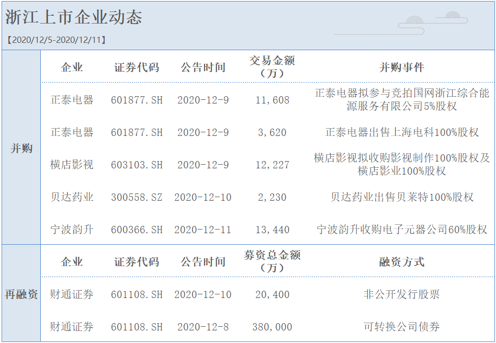Image resolution: width=496 pixels, height=343 pixels.
Task: Click 财通证券 in the 380,000 row
Action: click(x=72, y=327)
